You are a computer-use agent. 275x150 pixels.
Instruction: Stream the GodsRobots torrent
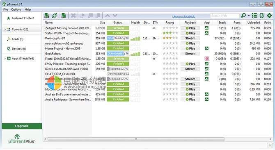point(190,54)
